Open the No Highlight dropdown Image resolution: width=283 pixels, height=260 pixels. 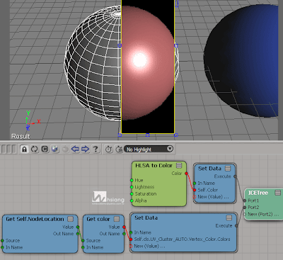point(149,149)
